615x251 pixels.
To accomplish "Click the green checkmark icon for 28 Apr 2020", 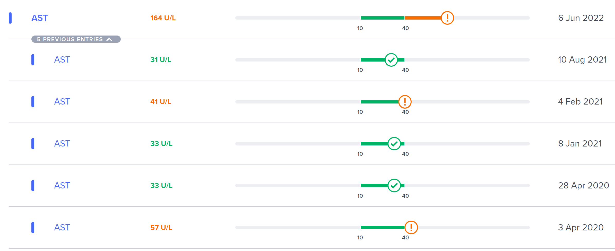I will [x=394, y=186].
